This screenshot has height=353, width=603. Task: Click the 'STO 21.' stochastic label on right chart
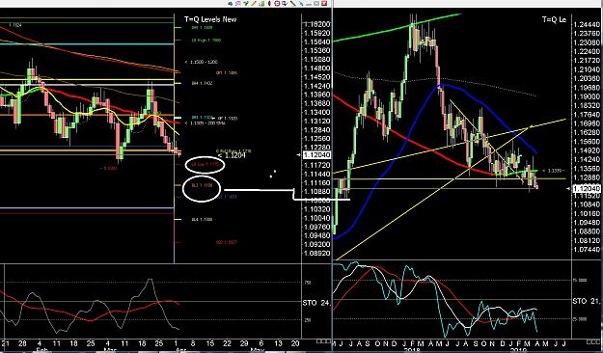pyautogui.click(x=587, y=301)
